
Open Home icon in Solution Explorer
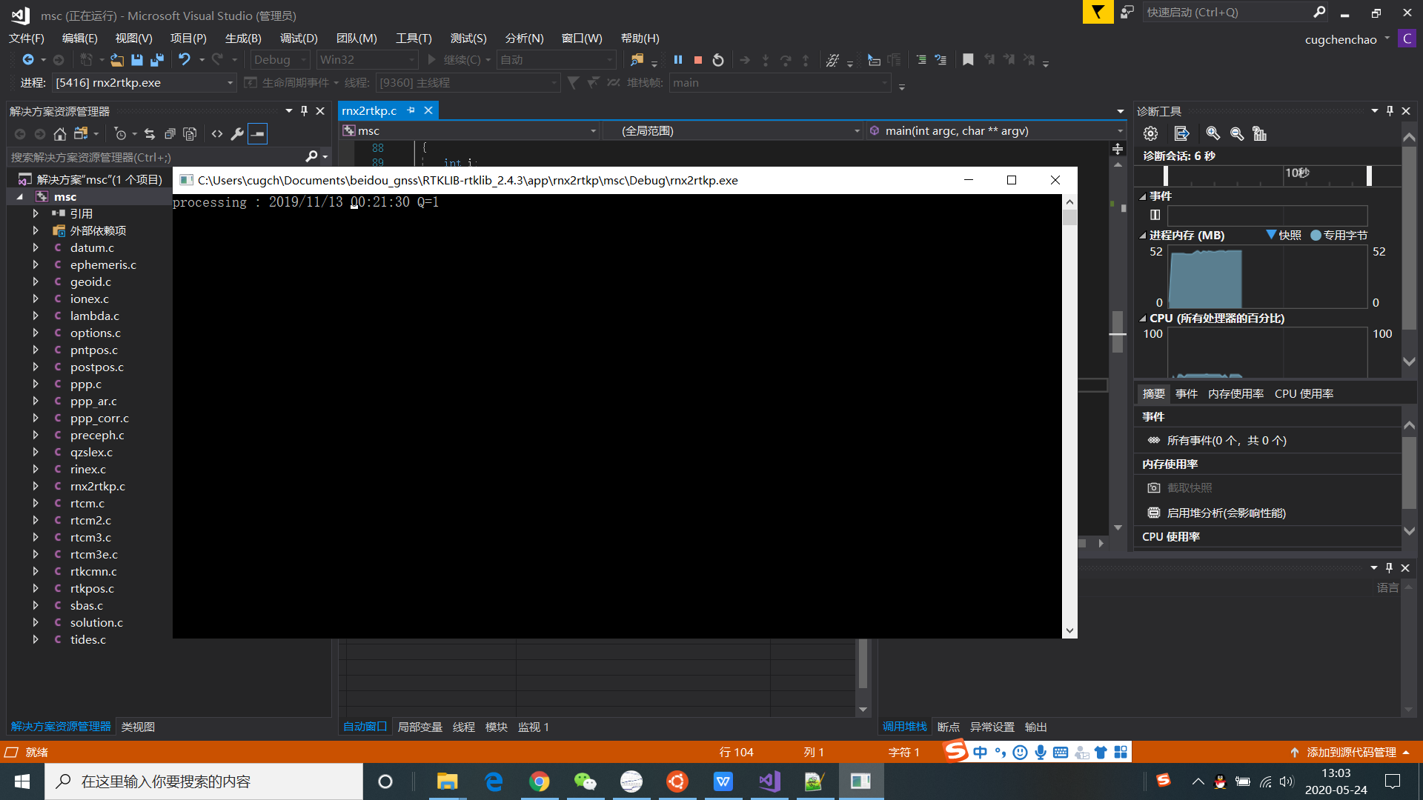click(60, 134)
